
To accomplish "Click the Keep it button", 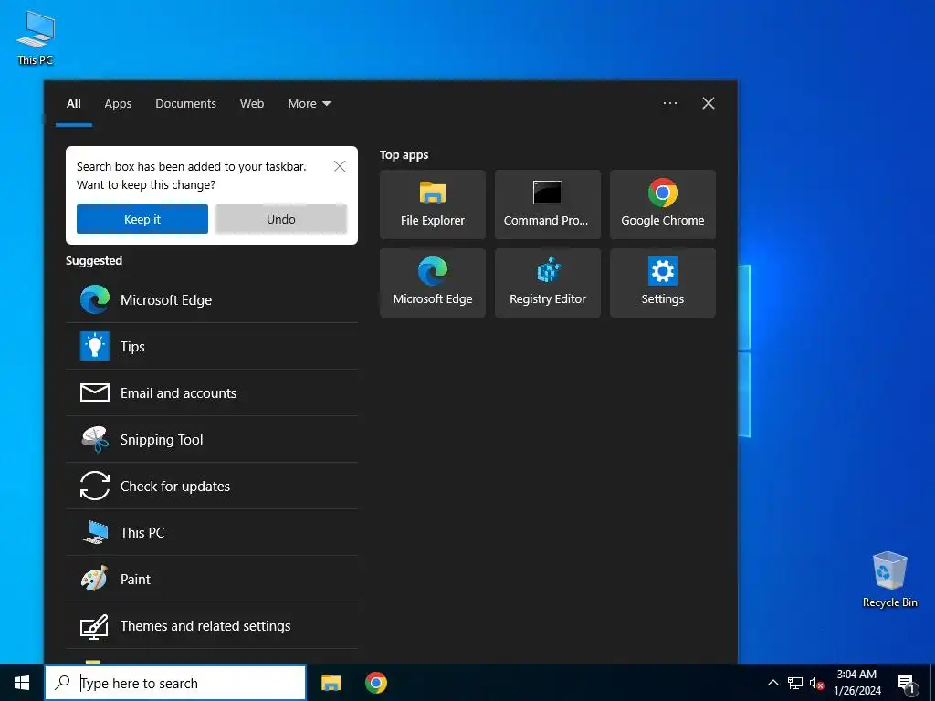I will [142, 219].
